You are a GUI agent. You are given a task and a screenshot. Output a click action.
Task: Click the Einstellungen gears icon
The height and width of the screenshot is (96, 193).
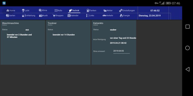(x=121, y=11)
